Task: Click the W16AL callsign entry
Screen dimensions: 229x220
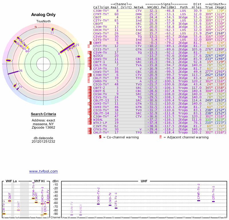Action: pos(98,119)
